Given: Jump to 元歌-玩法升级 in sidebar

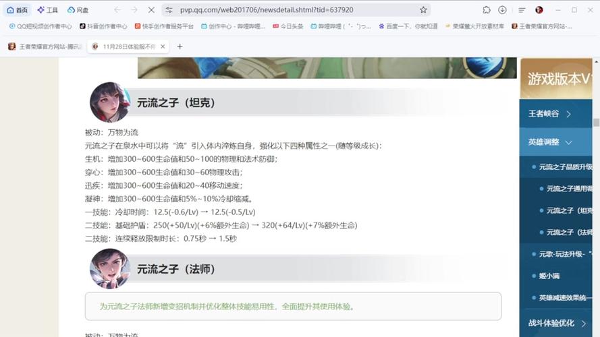Looking at the screenshot, I should pyautogui.click(x=565, y=253).
